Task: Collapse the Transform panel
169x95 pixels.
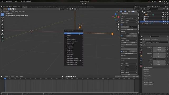Action: (x=147, y=45)
